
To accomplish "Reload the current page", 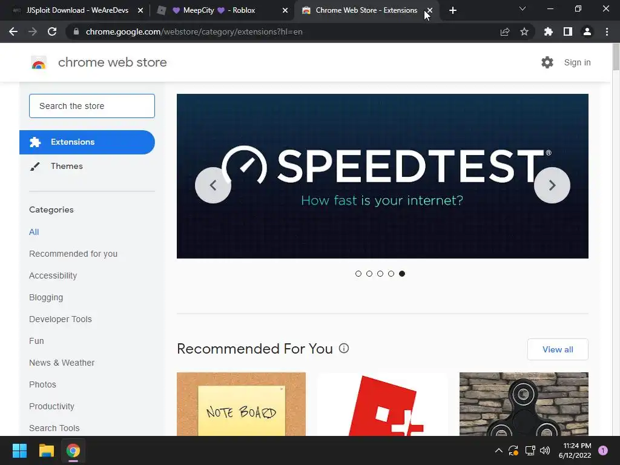I will click(52, 31).
